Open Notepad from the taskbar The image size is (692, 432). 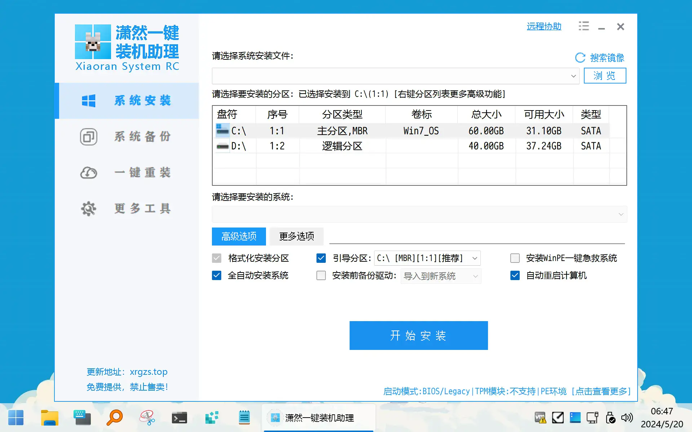coord(244,418)
